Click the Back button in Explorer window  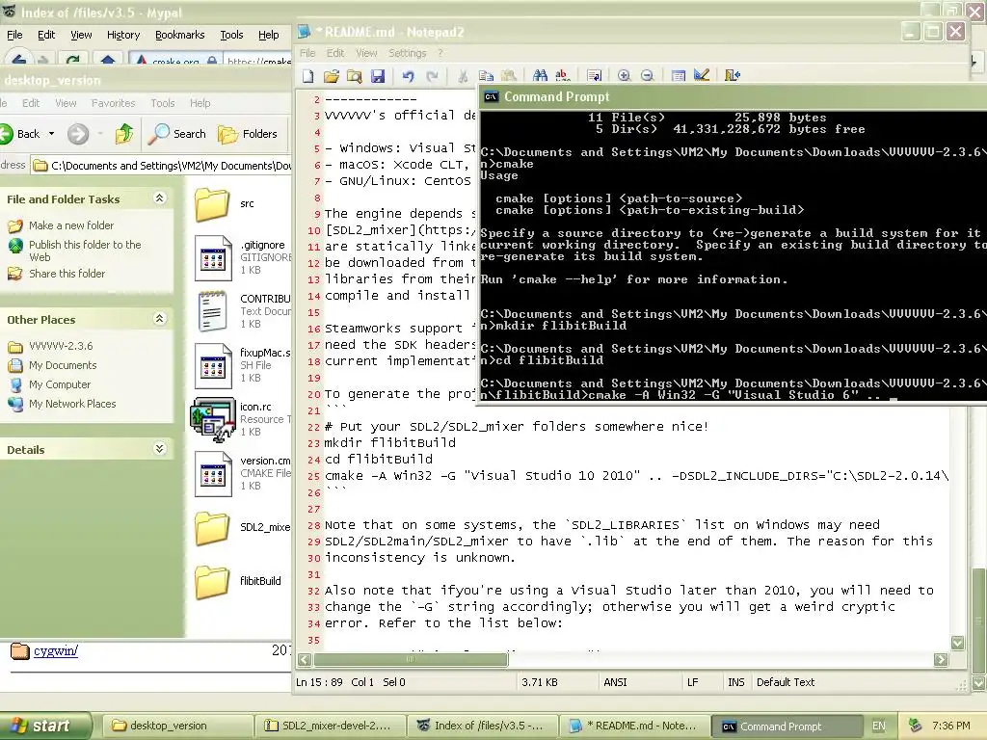tap(20, 134)
